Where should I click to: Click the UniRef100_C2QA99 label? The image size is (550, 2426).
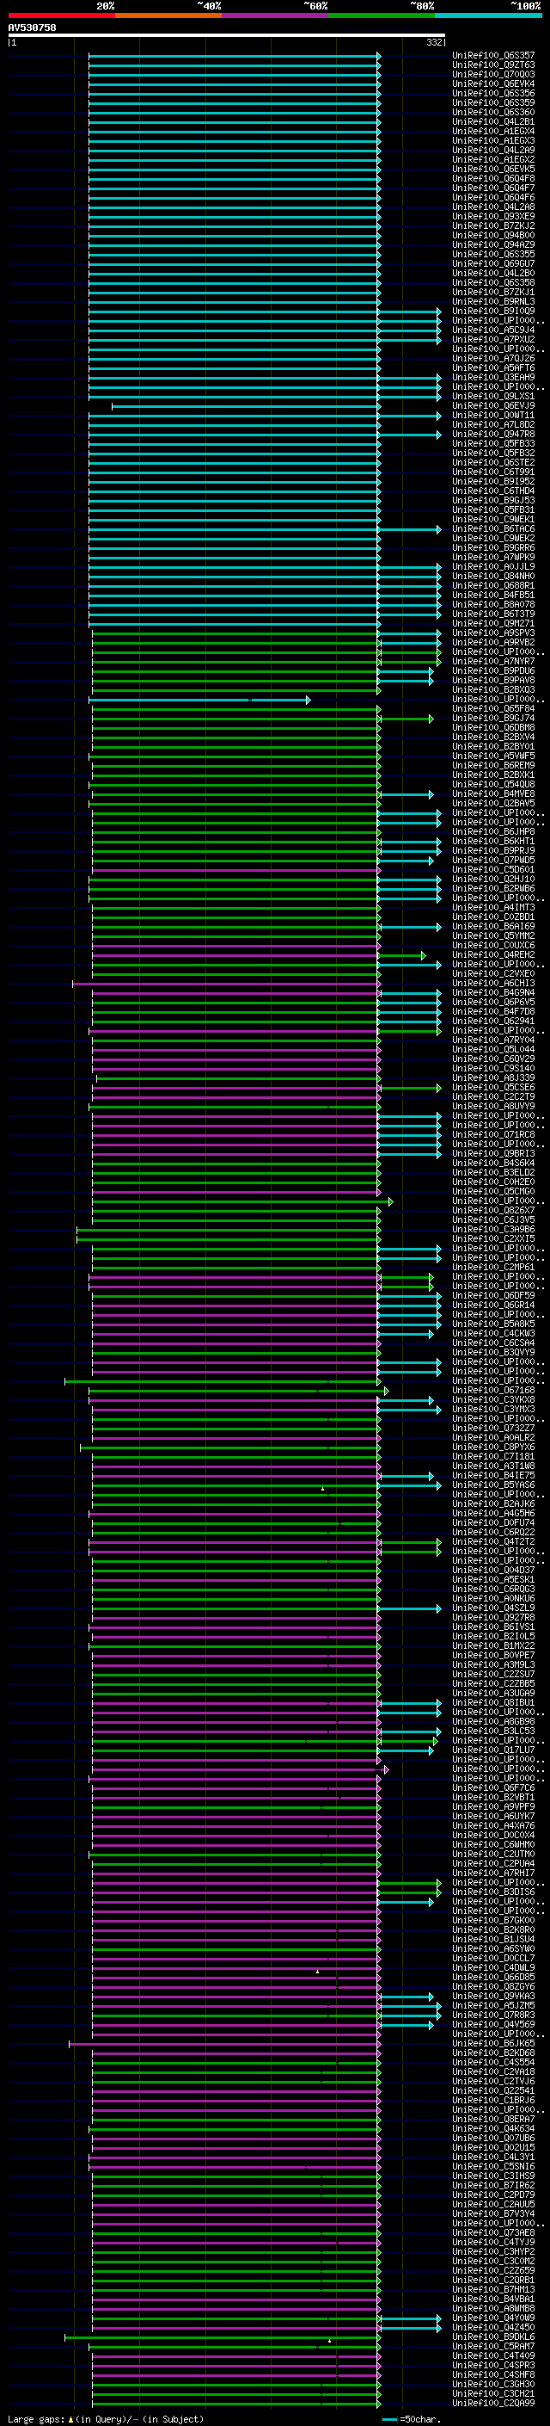pyautogui.click(x=493, y=2403)
